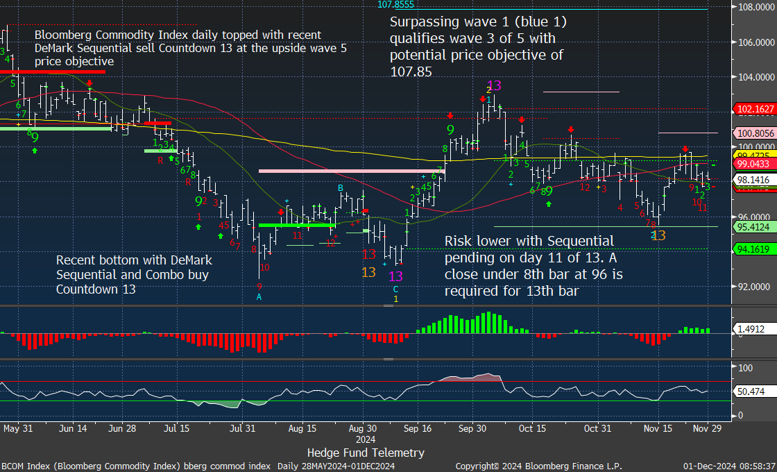
Task: Click the Oct 31 date label
Action: 598,428
